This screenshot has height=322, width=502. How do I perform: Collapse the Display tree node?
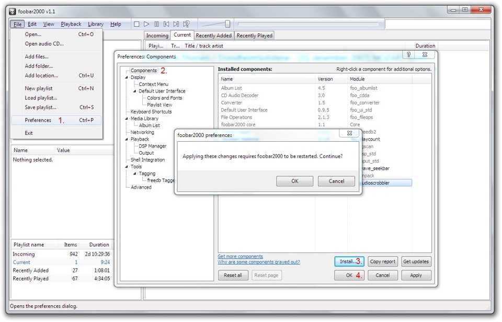pyautogui.click(x=127, y=77)
